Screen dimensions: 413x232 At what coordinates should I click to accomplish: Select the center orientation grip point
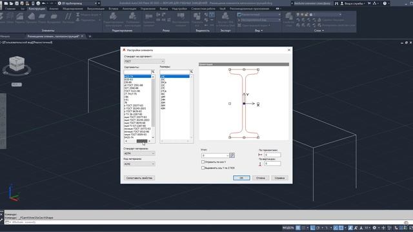(244, 104)
